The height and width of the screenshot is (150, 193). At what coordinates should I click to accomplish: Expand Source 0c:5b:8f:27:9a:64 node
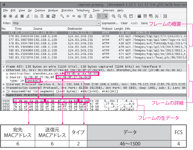(x=7, y=77)
